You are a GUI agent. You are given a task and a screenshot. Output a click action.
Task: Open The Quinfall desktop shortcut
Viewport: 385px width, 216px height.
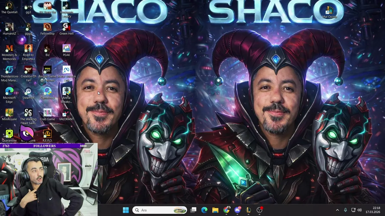tap(9, 8)
